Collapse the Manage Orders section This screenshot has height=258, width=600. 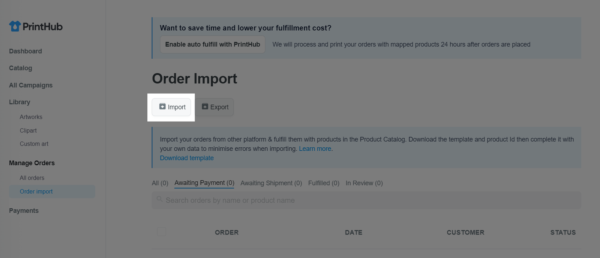coord(32,163)
